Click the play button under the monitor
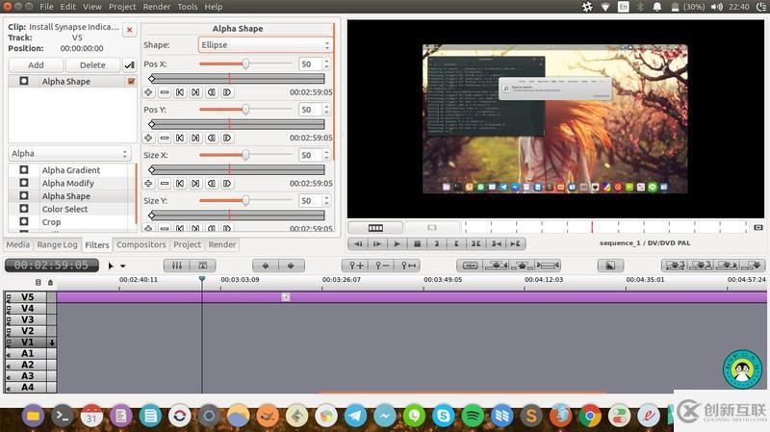This screenshot has height=432, width=770. (397, 243)
